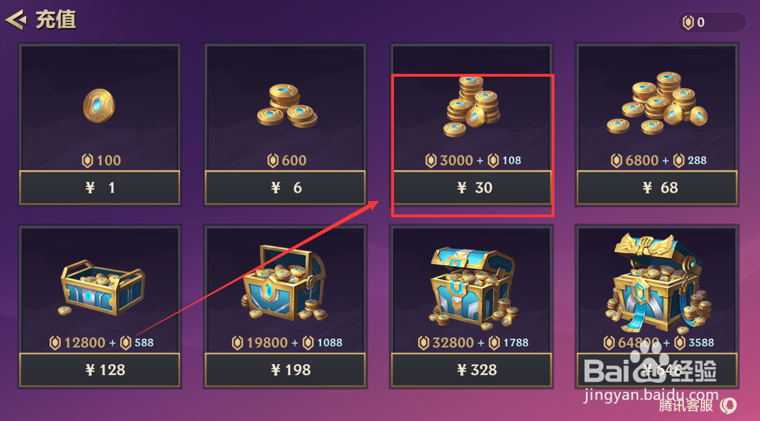
Task: Purchase the ¥ 68 coin pack
Action: (657, 188)
